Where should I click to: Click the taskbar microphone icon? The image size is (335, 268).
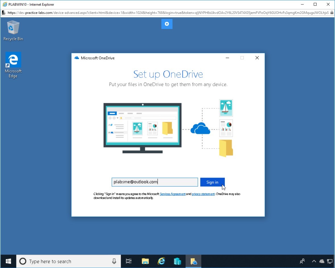tap(114, 261)
